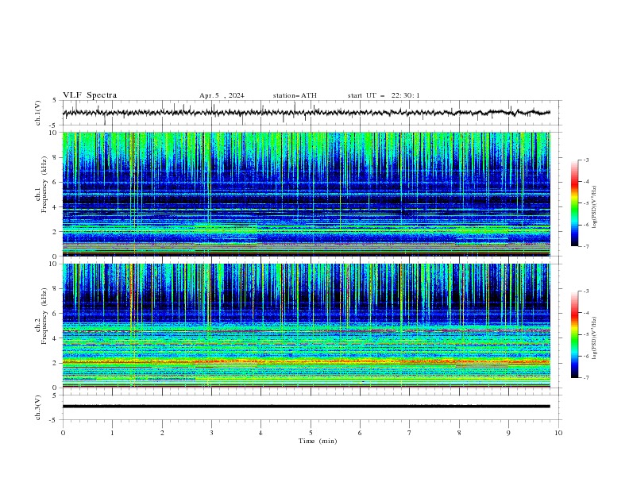
Task: Click time axis tick label "5"
Action: coord(311,433)
